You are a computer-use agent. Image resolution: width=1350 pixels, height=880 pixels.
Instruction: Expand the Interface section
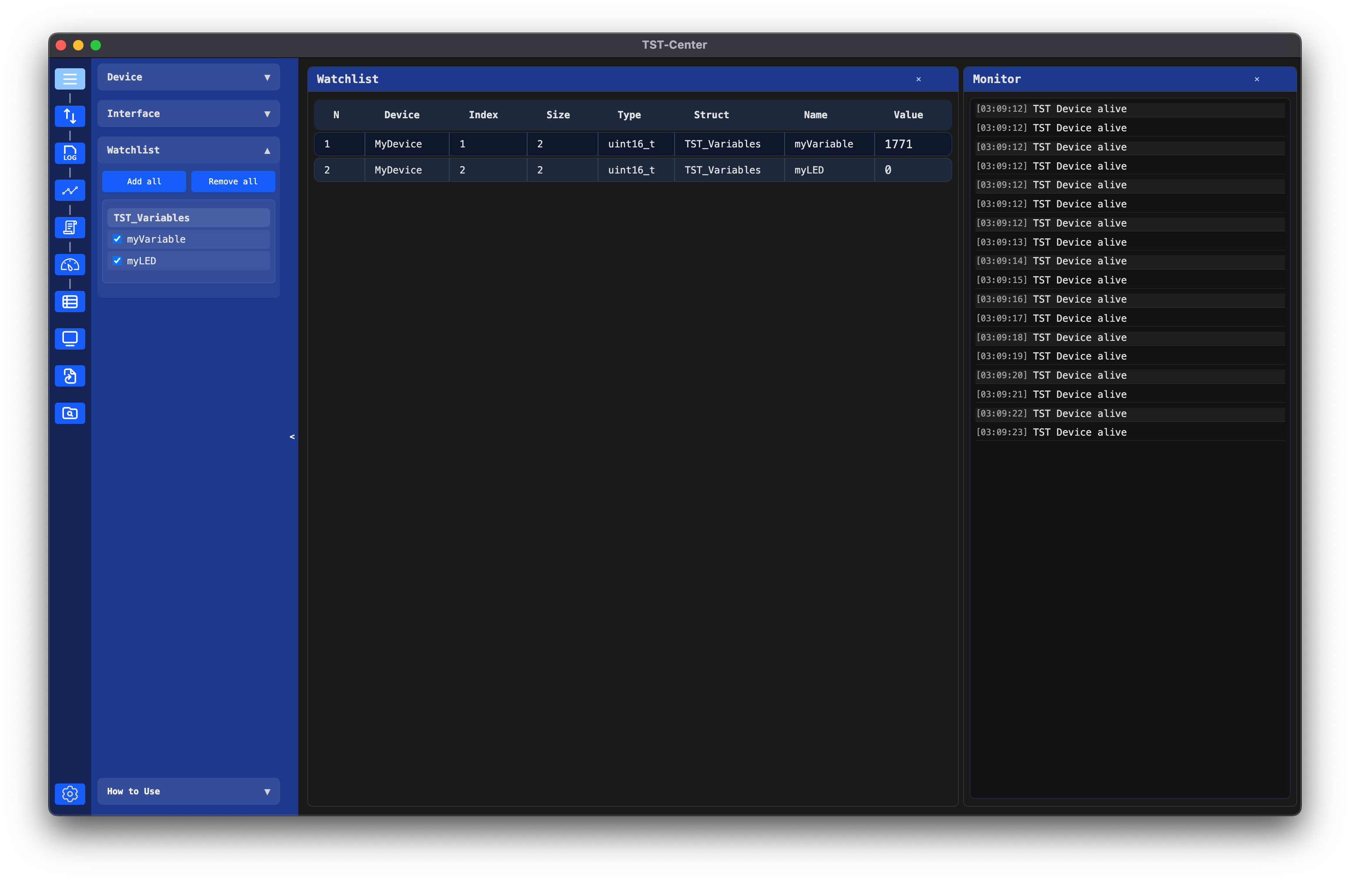[x=188, y=114]
